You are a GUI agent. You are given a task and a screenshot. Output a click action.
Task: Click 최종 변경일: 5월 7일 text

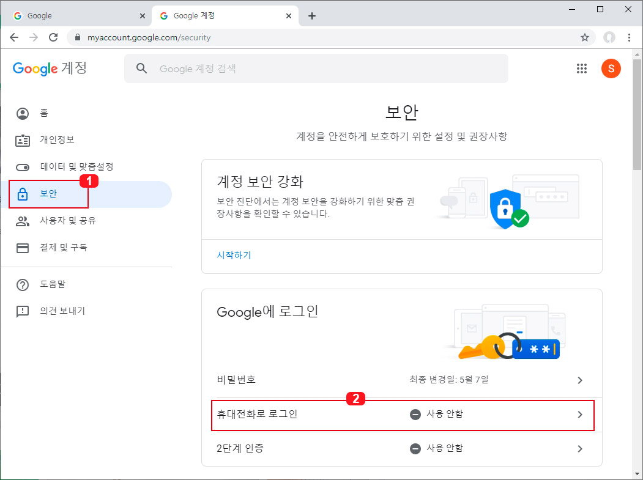tap(449, 380)
